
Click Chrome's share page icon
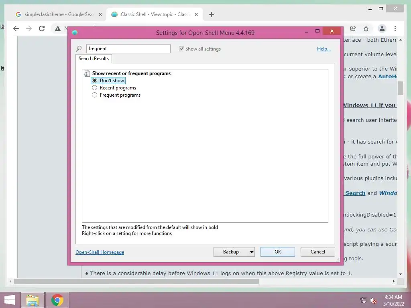[x=353, y=28]
